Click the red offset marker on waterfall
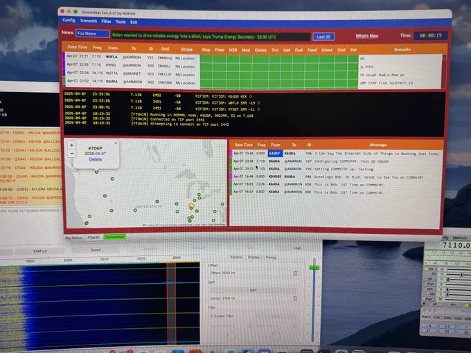This screenshot has width=471, height=353. (171, 303)
